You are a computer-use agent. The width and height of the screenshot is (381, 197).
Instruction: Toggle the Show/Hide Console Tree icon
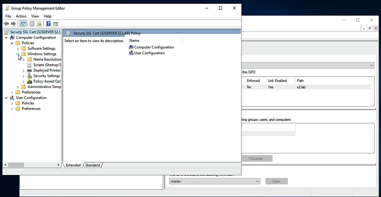coord(23,24)
